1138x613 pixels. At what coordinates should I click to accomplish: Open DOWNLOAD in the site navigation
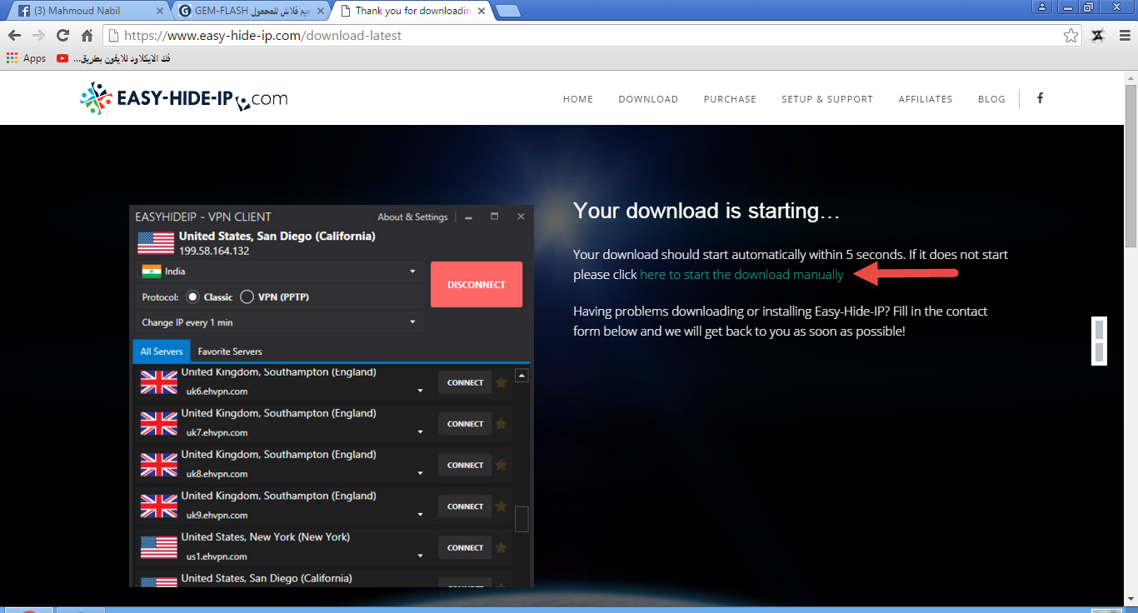click(648, 99)
